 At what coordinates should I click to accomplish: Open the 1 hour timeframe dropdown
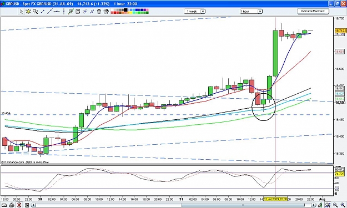click(251, 11)
